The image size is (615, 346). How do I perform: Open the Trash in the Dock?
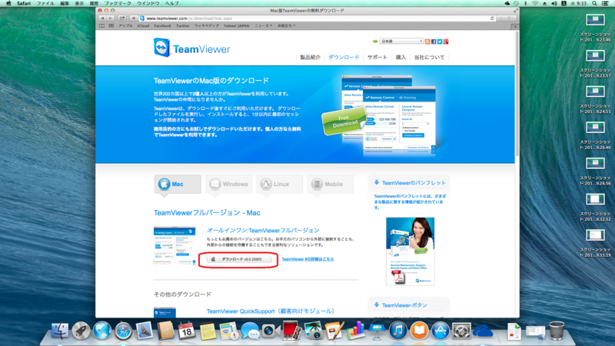[557, 331]
